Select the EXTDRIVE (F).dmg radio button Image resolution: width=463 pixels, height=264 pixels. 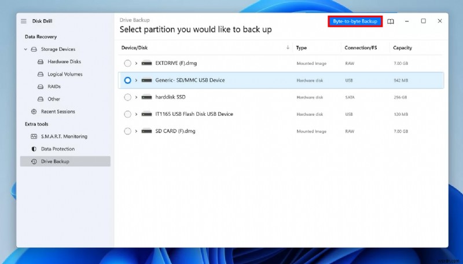pos(127,63)
